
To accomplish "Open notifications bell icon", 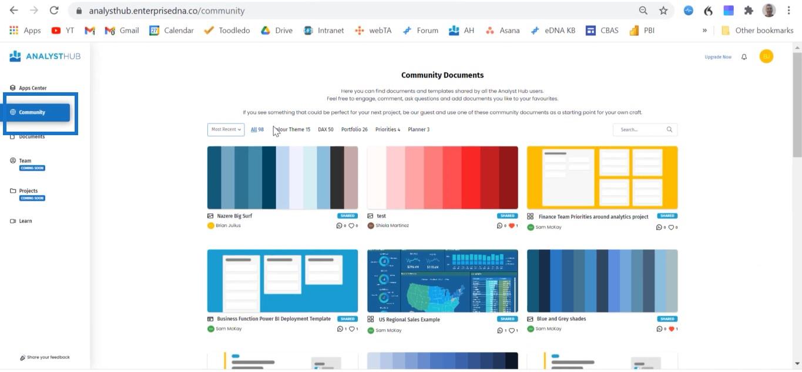I will point(744,57).
